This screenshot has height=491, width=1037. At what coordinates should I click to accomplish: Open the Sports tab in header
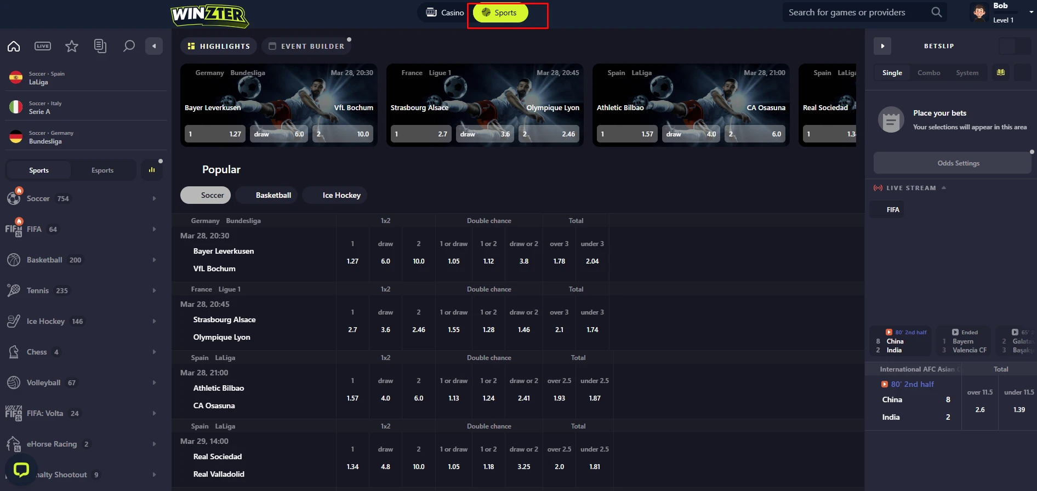(x=500, y=13)
